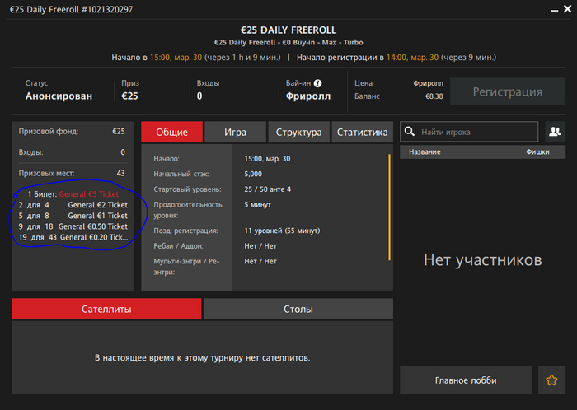Click the 25 / 50 анте 4 value
Image resolution: width=577 pixels, height=410 pixels.
[x=268, y=189]
